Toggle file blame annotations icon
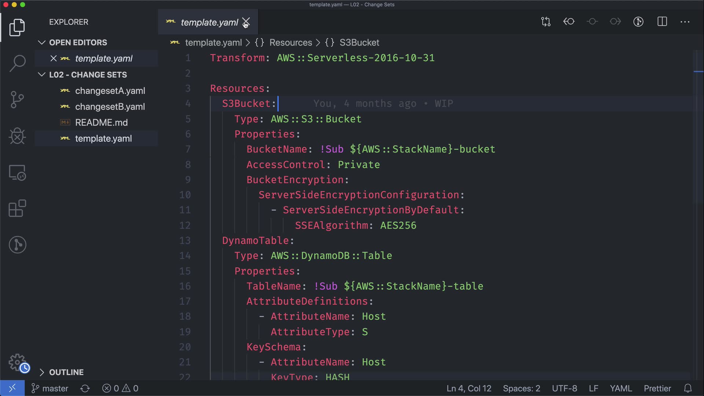 pyautogui.click(x=638, y=22)
